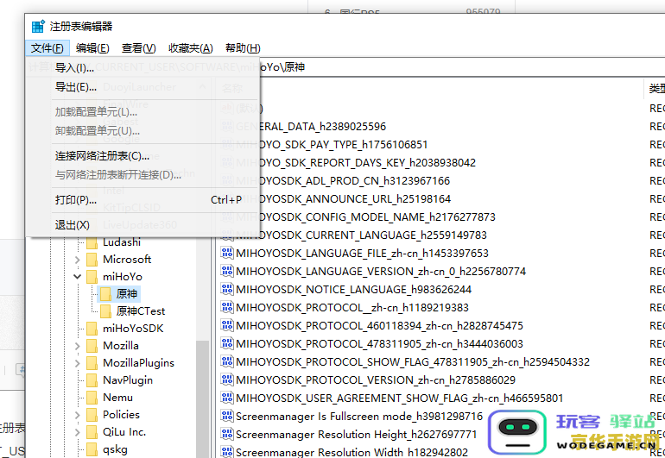Expand the Policies registry key

[77, 415]
